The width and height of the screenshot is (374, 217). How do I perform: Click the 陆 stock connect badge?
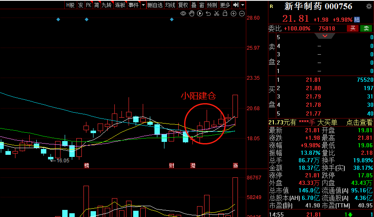pos(357,20)
